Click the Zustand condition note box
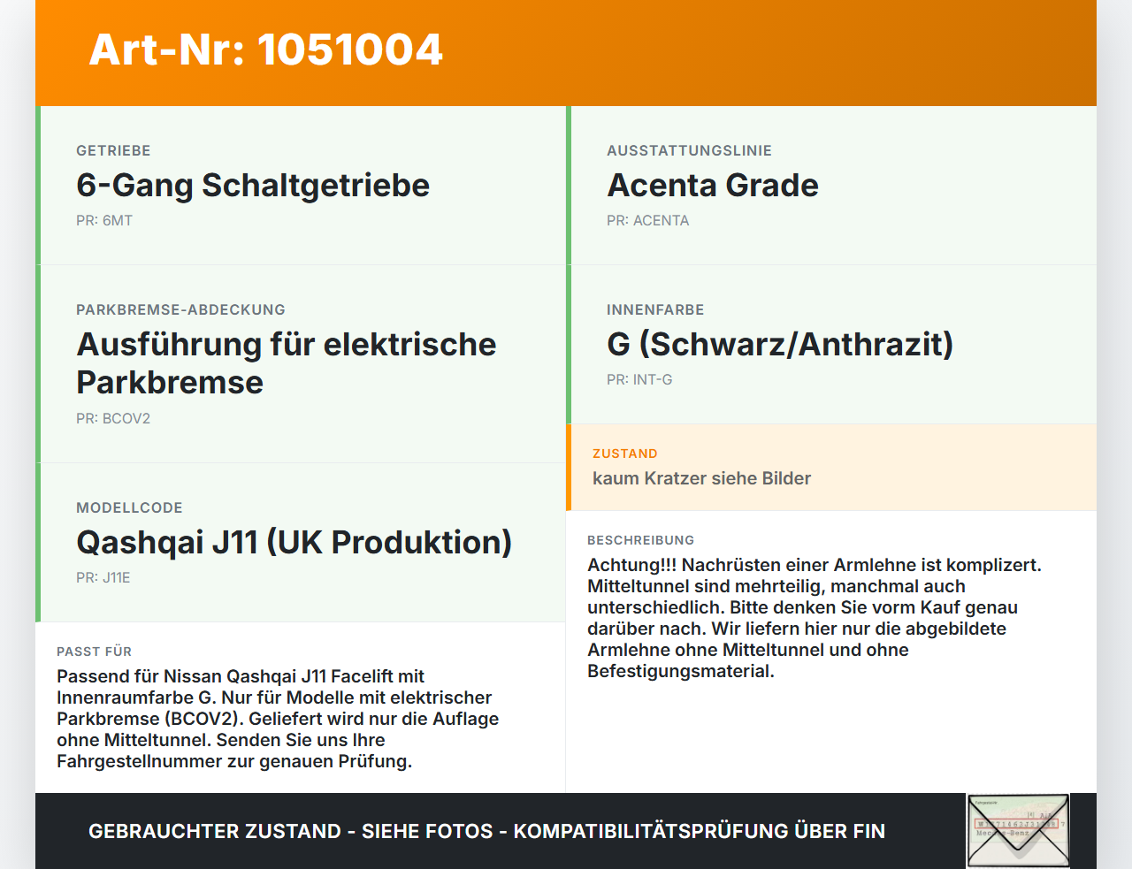The image size is (1132, 869). pyautogui.click(x=831, y=468)
